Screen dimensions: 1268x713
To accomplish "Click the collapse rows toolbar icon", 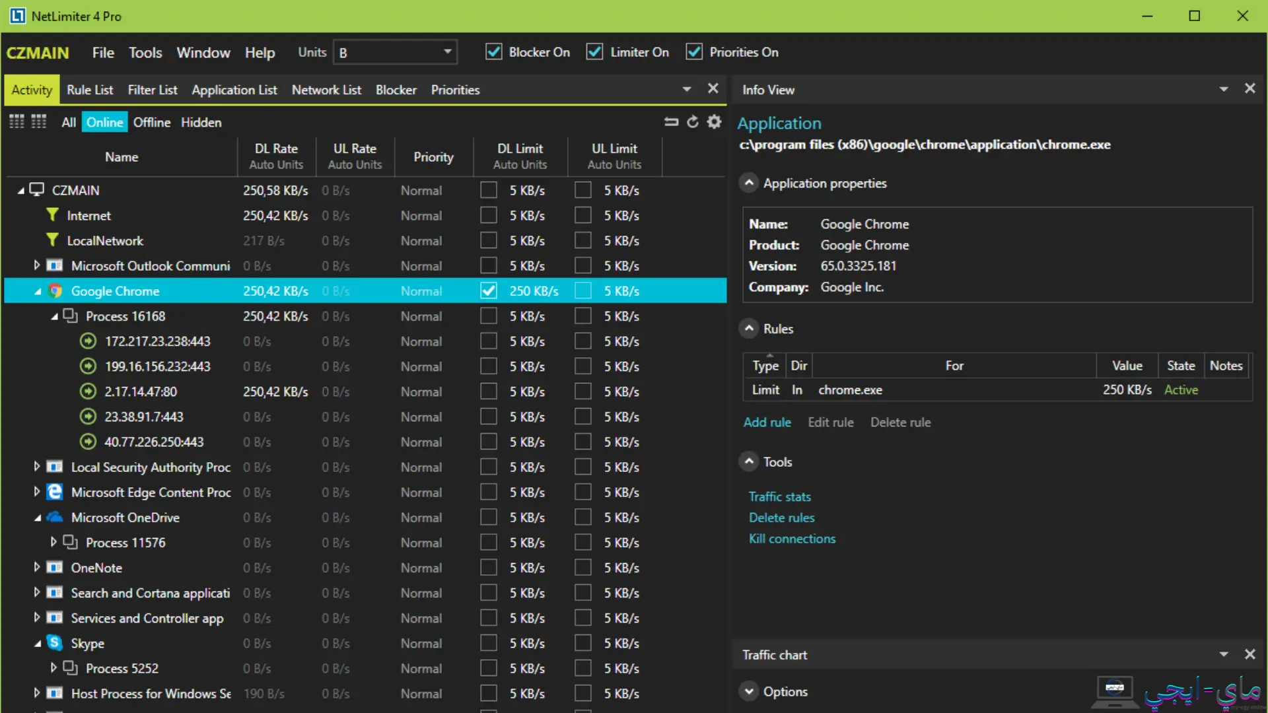I will click(671, 122).
